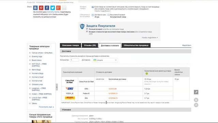Viewport: 218px width, 123px height.
Task: Open Loss to Sell category
Action: (40, 99)
